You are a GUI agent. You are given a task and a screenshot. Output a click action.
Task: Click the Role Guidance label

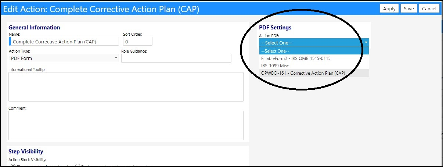pos(134,51)
